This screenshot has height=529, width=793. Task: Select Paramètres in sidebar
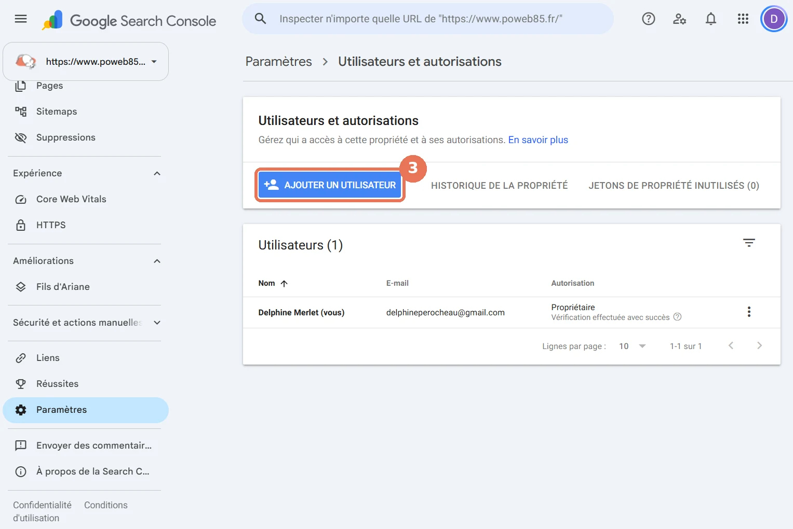(86, 410)
